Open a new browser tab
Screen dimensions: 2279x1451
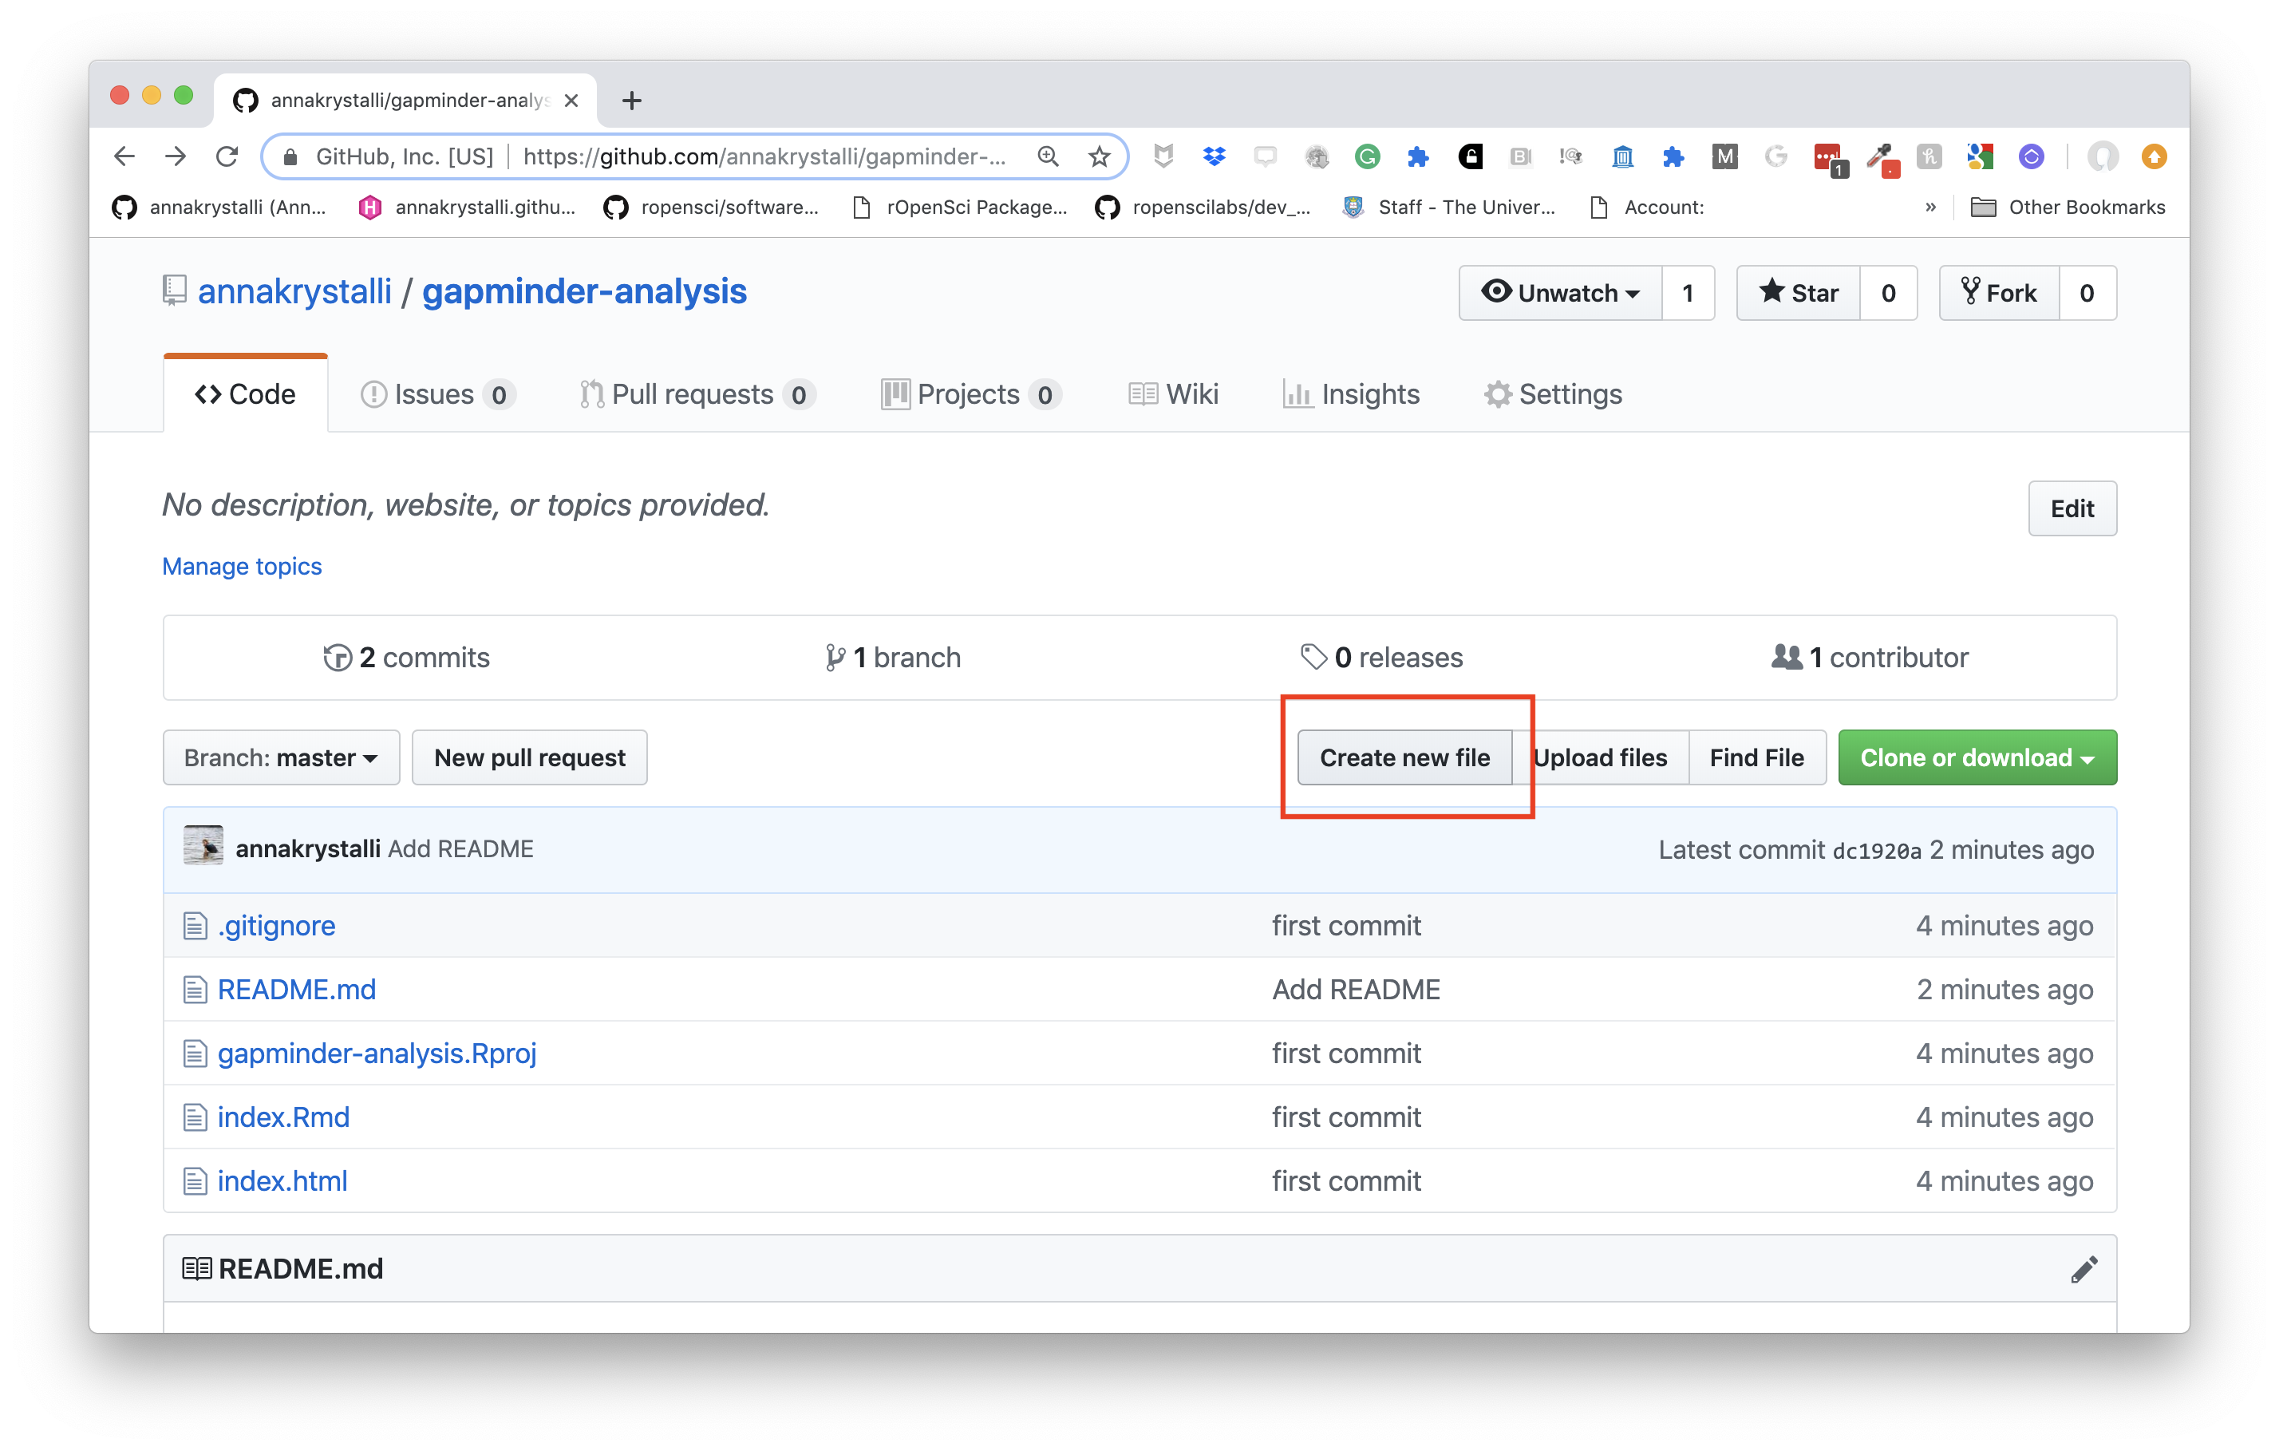tap(632, 101)
